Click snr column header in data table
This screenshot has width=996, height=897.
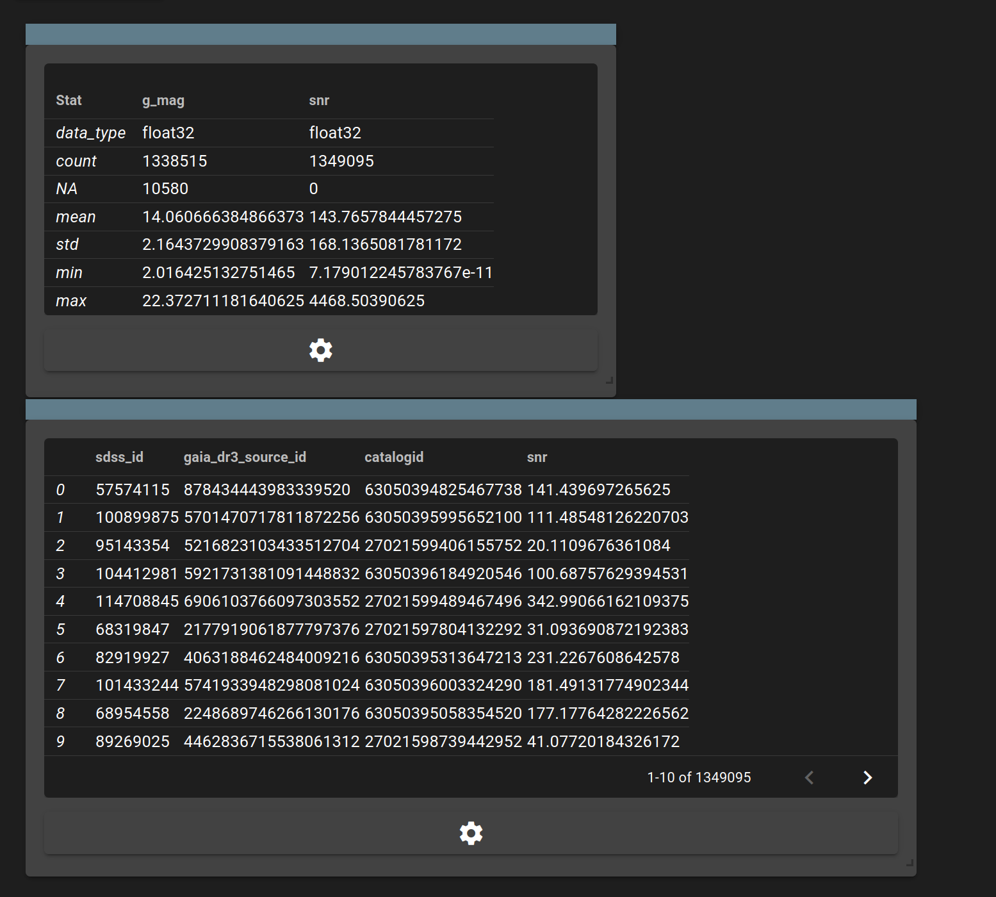[537, 457]
